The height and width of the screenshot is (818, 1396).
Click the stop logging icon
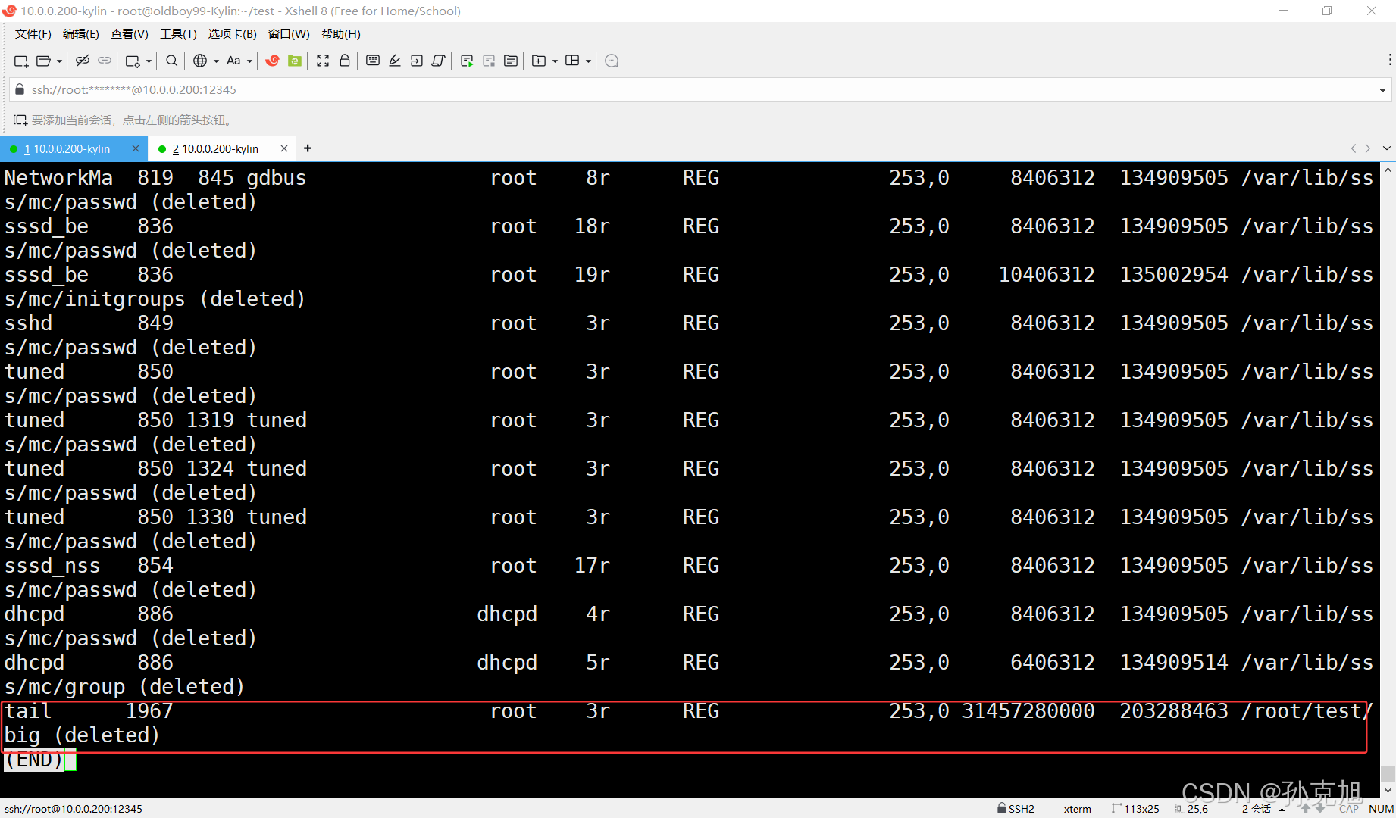pyautogui.click(x=489, y=61)
